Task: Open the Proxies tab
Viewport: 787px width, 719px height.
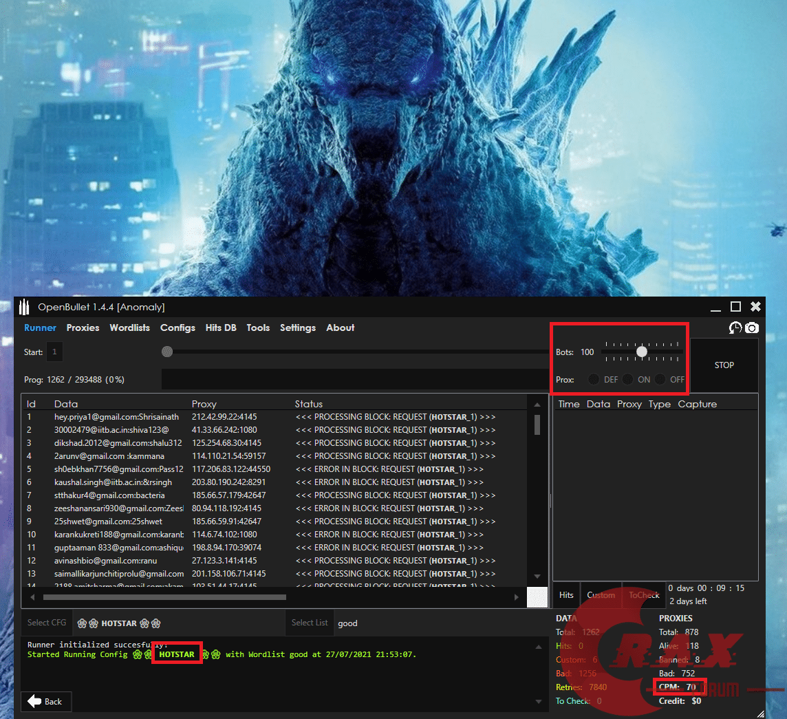Action: tap(83, 328)
